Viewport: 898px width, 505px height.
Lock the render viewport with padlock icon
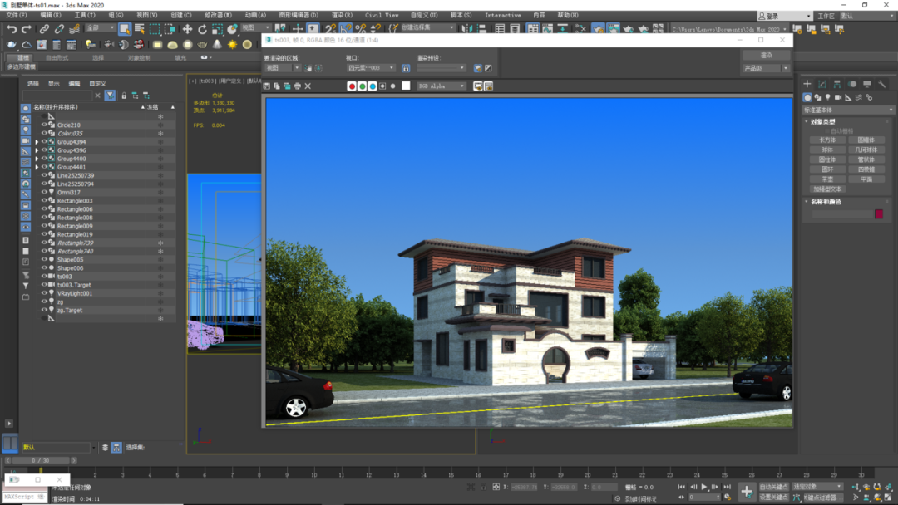(406, 68)
